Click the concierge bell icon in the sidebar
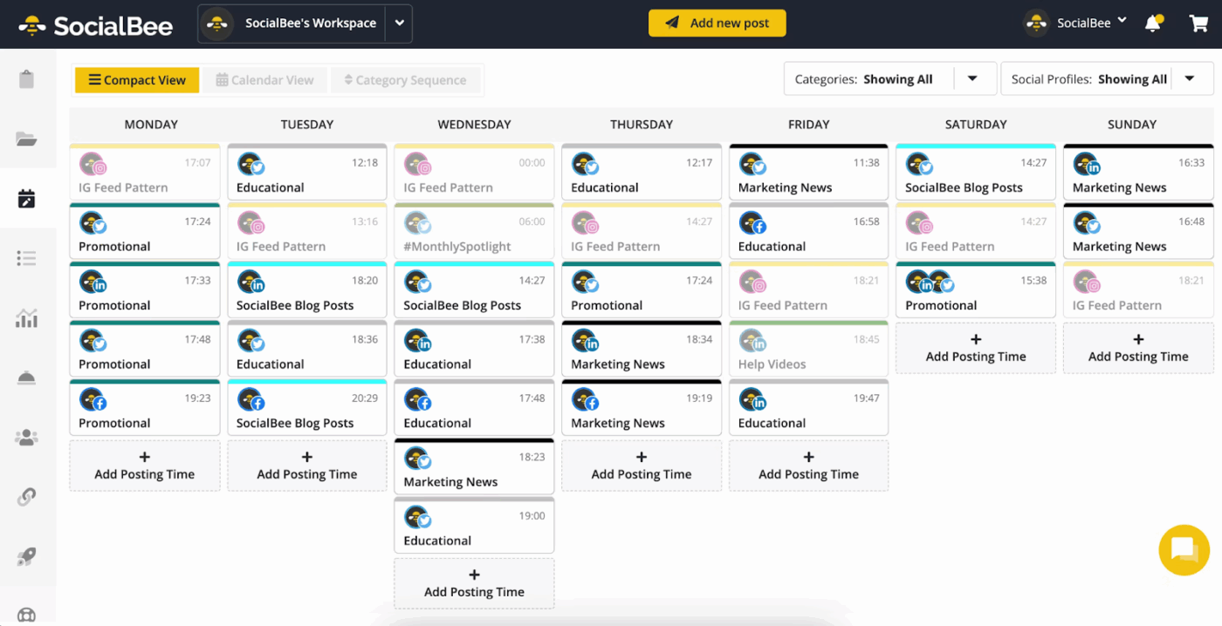 26,378
